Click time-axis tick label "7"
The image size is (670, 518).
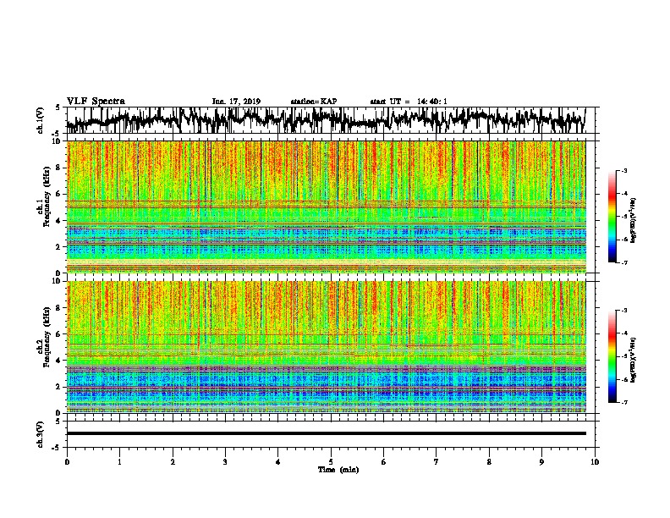tap(437, 461)
